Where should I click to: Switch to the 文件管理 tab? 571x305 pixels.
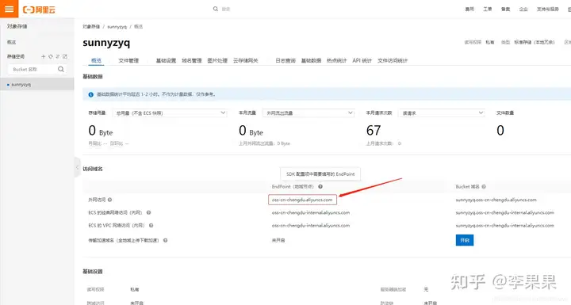click(128, 60)
